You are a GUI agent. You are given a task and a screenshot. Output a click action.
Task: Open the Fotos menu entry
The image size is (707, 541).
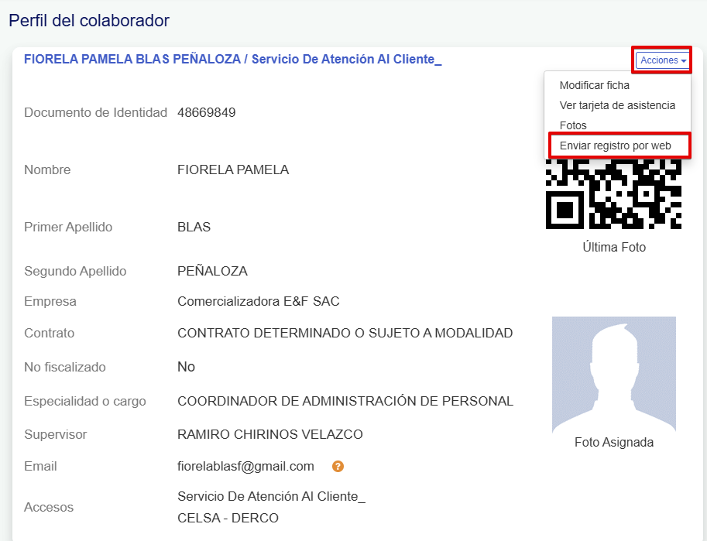tap(573, 125)
